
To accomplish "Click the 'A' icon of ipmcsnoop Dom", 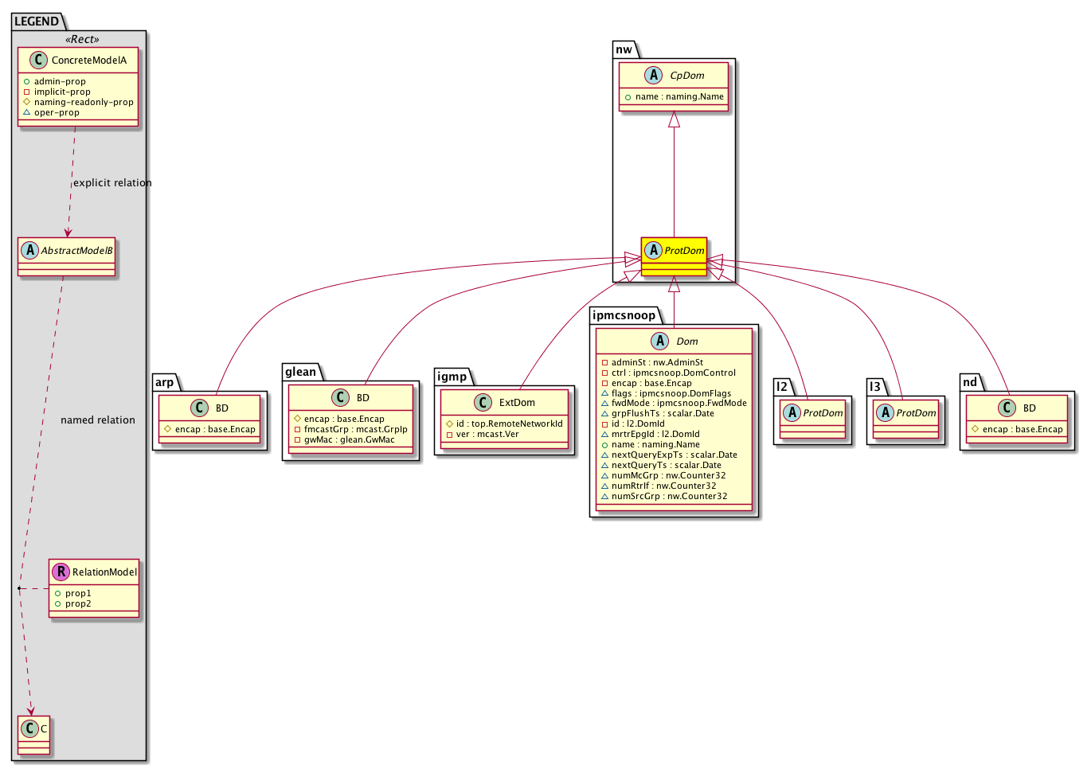I will pos(659,341).
